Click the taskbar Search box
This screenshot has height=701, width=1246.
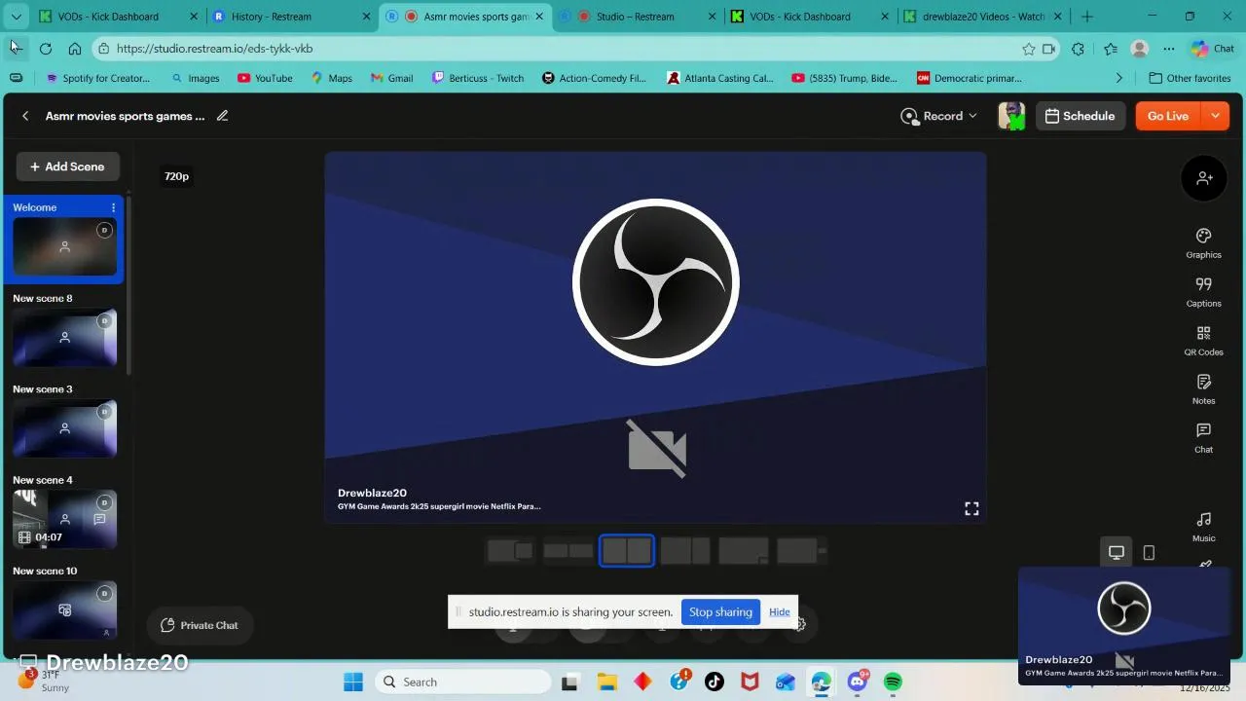pos(461,682)
